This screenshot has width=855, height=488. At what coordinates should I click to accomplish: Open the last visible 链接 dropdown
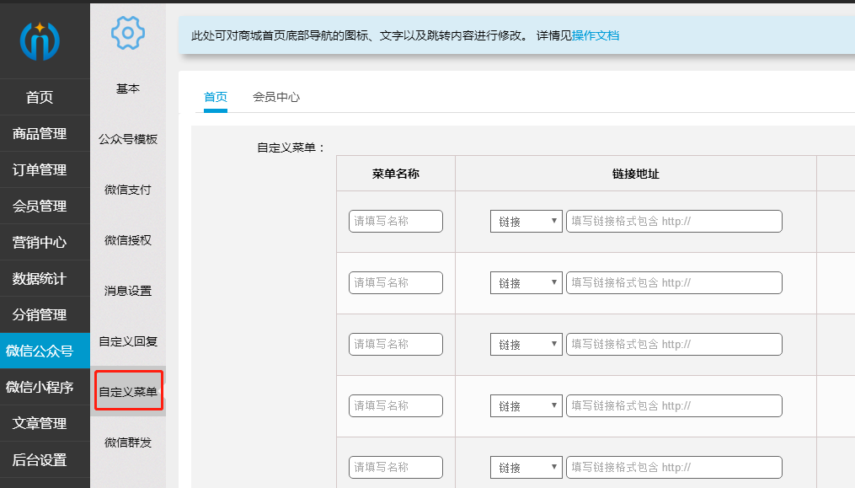526,467
